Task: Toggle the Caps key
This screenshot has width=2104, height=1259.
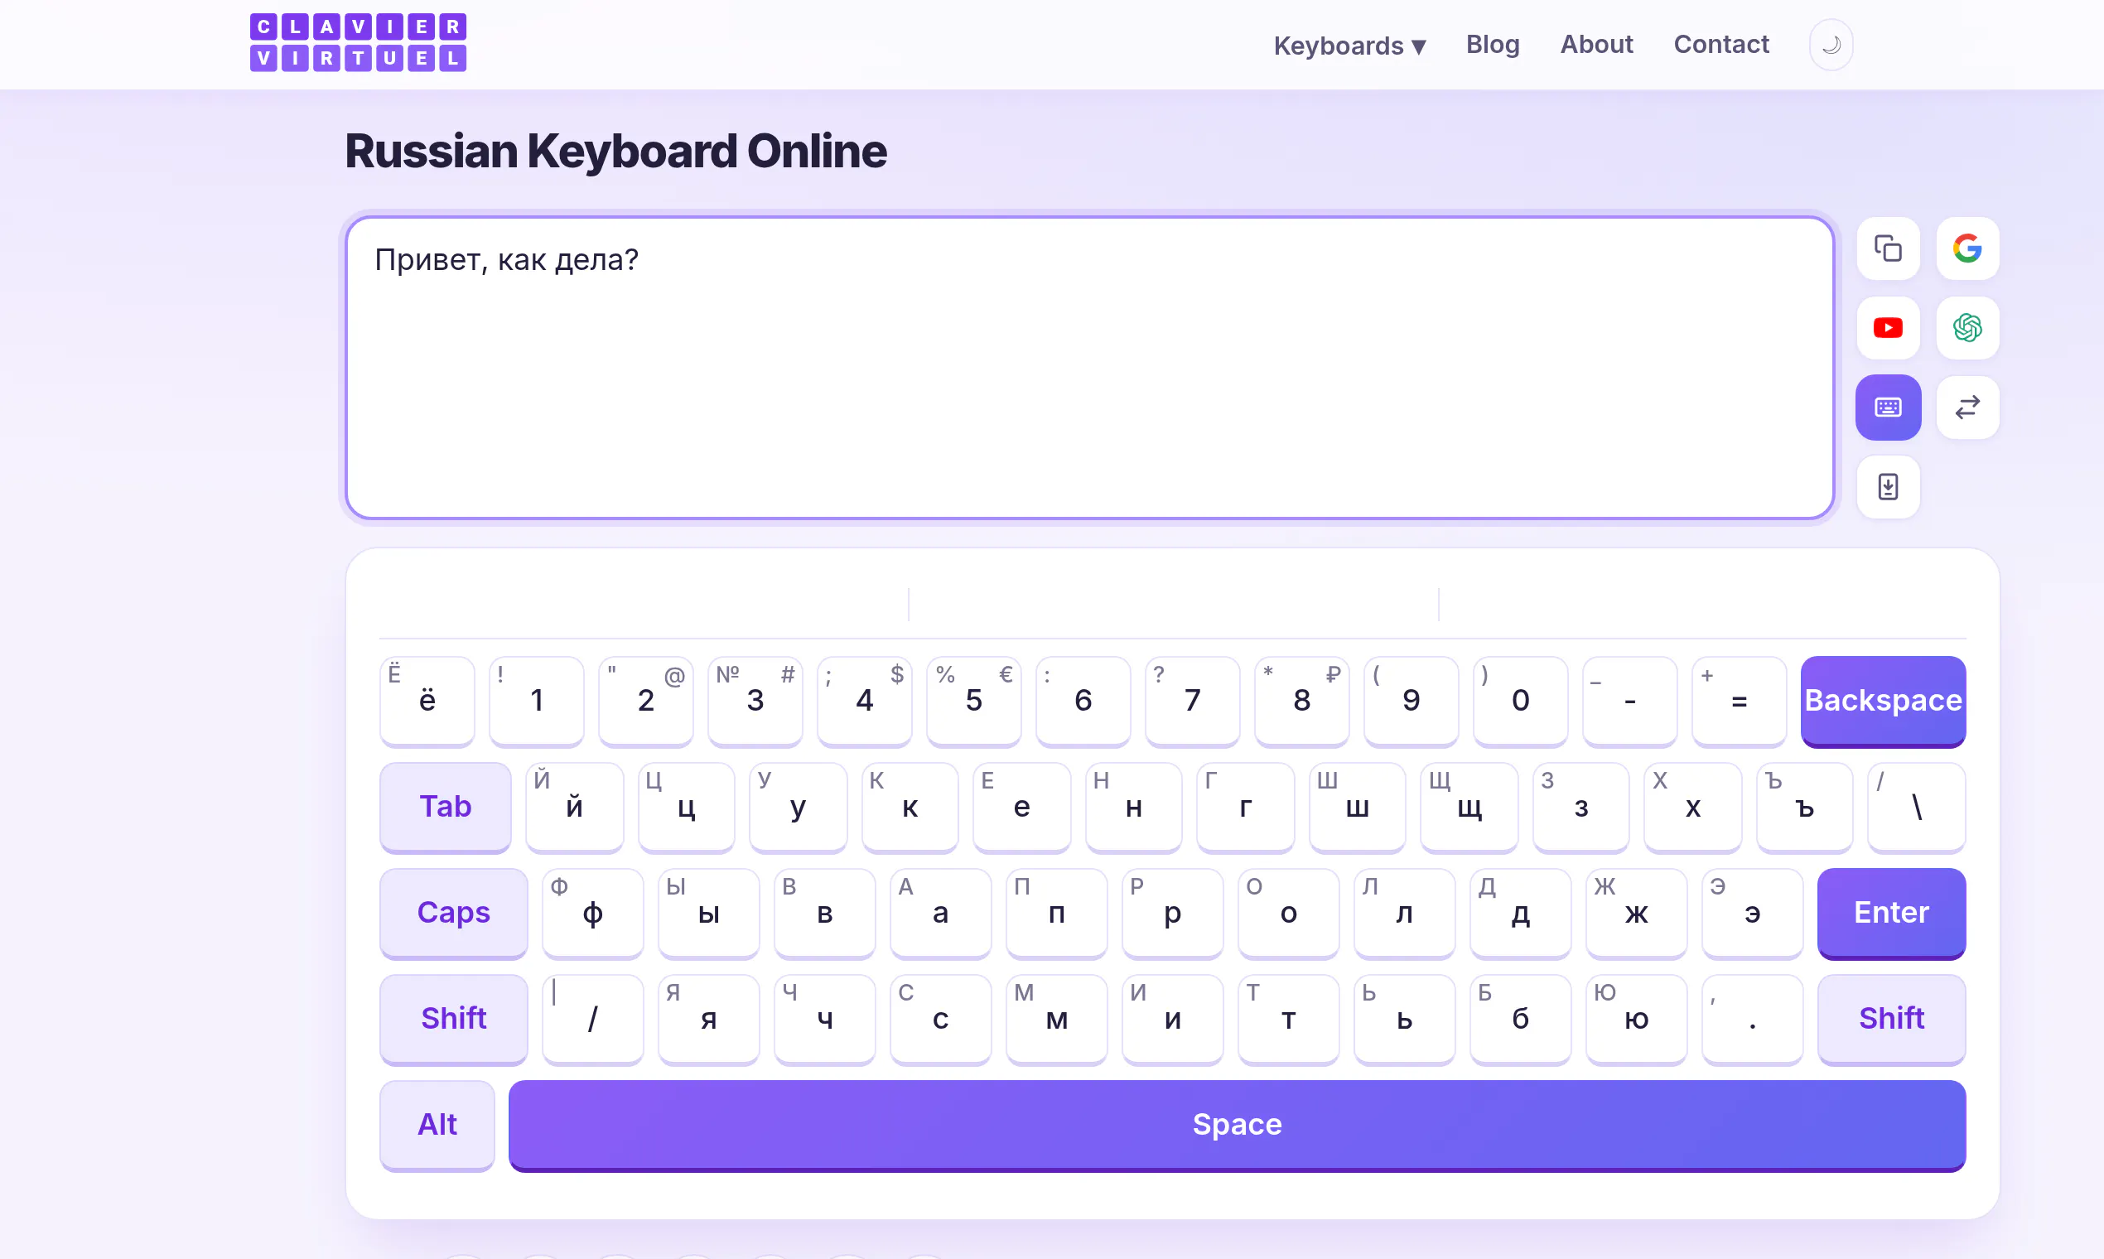Action: coord(453,913)
